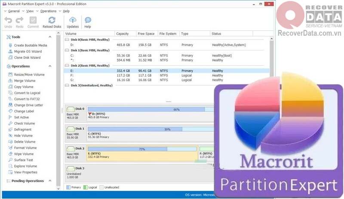The height and width of the screenshot is (199, 344).
Task: Select C: volume row in list
Action: point(167,55)
